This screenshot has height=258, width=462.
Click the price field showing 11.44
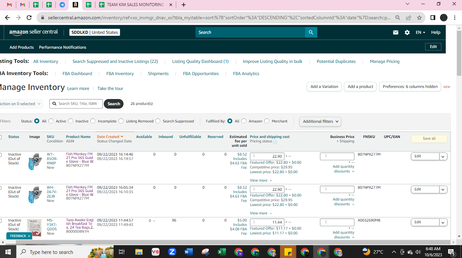point(267,222)
